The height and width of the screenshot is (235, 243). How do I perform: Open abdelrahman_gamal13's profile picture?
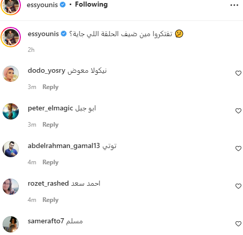click(11, 149)
